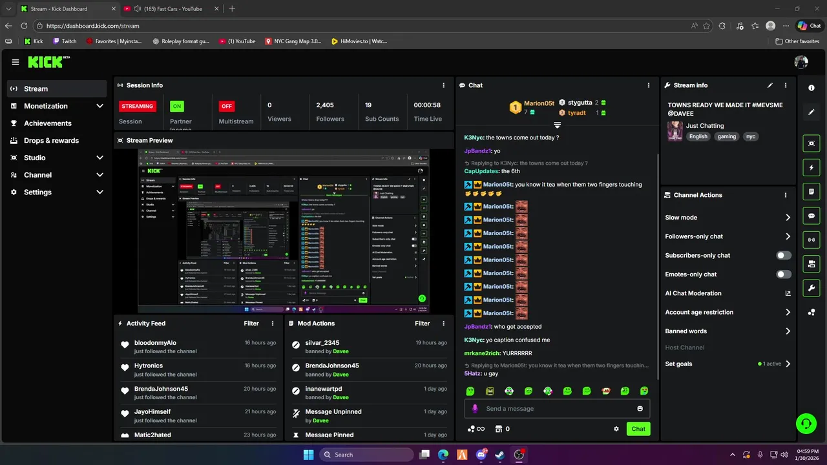Screen dimensions: 827x465
Task: Click the info icon in the right sidebar
Action: (x=811, y=88)
